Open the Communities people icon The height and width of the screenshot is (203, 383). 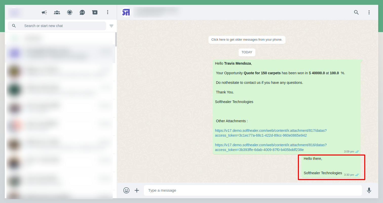[57, 12]
